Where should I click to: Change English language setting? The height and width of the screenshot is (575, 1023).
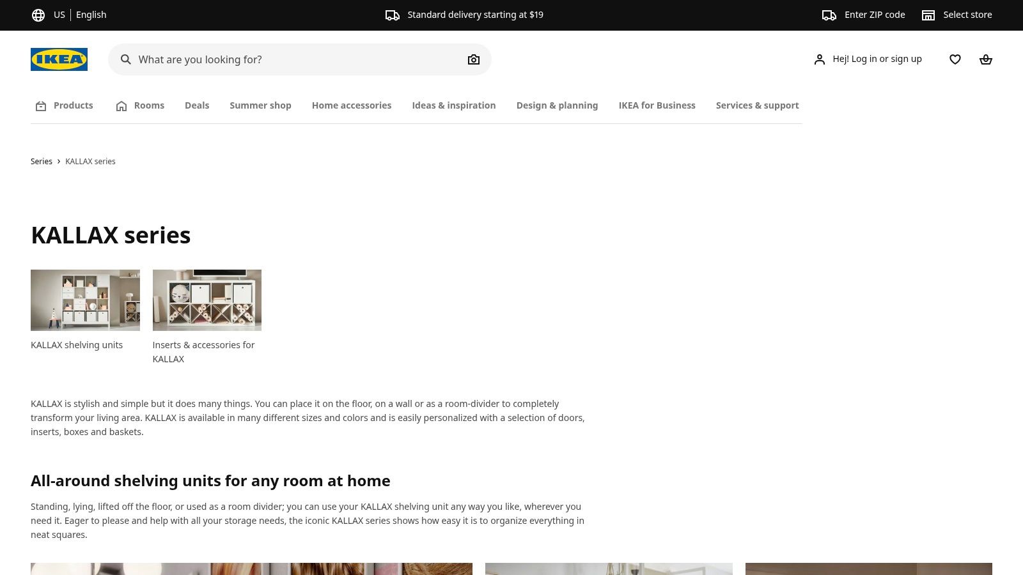tap(91, 15)
